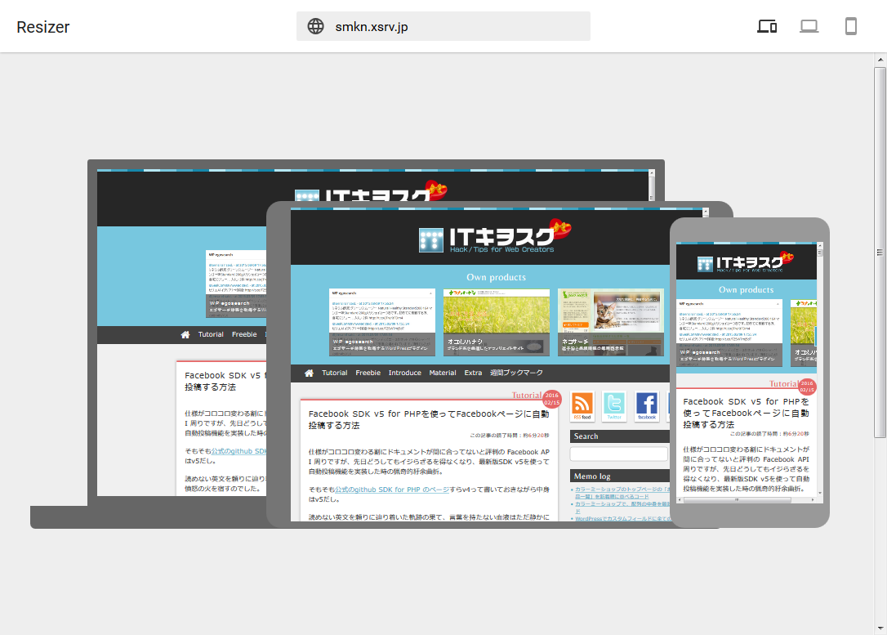Image resolution: width=887 pixels, height=635 pixels.
Task: Click the globe icon in the URL bar
Action: 316,26
